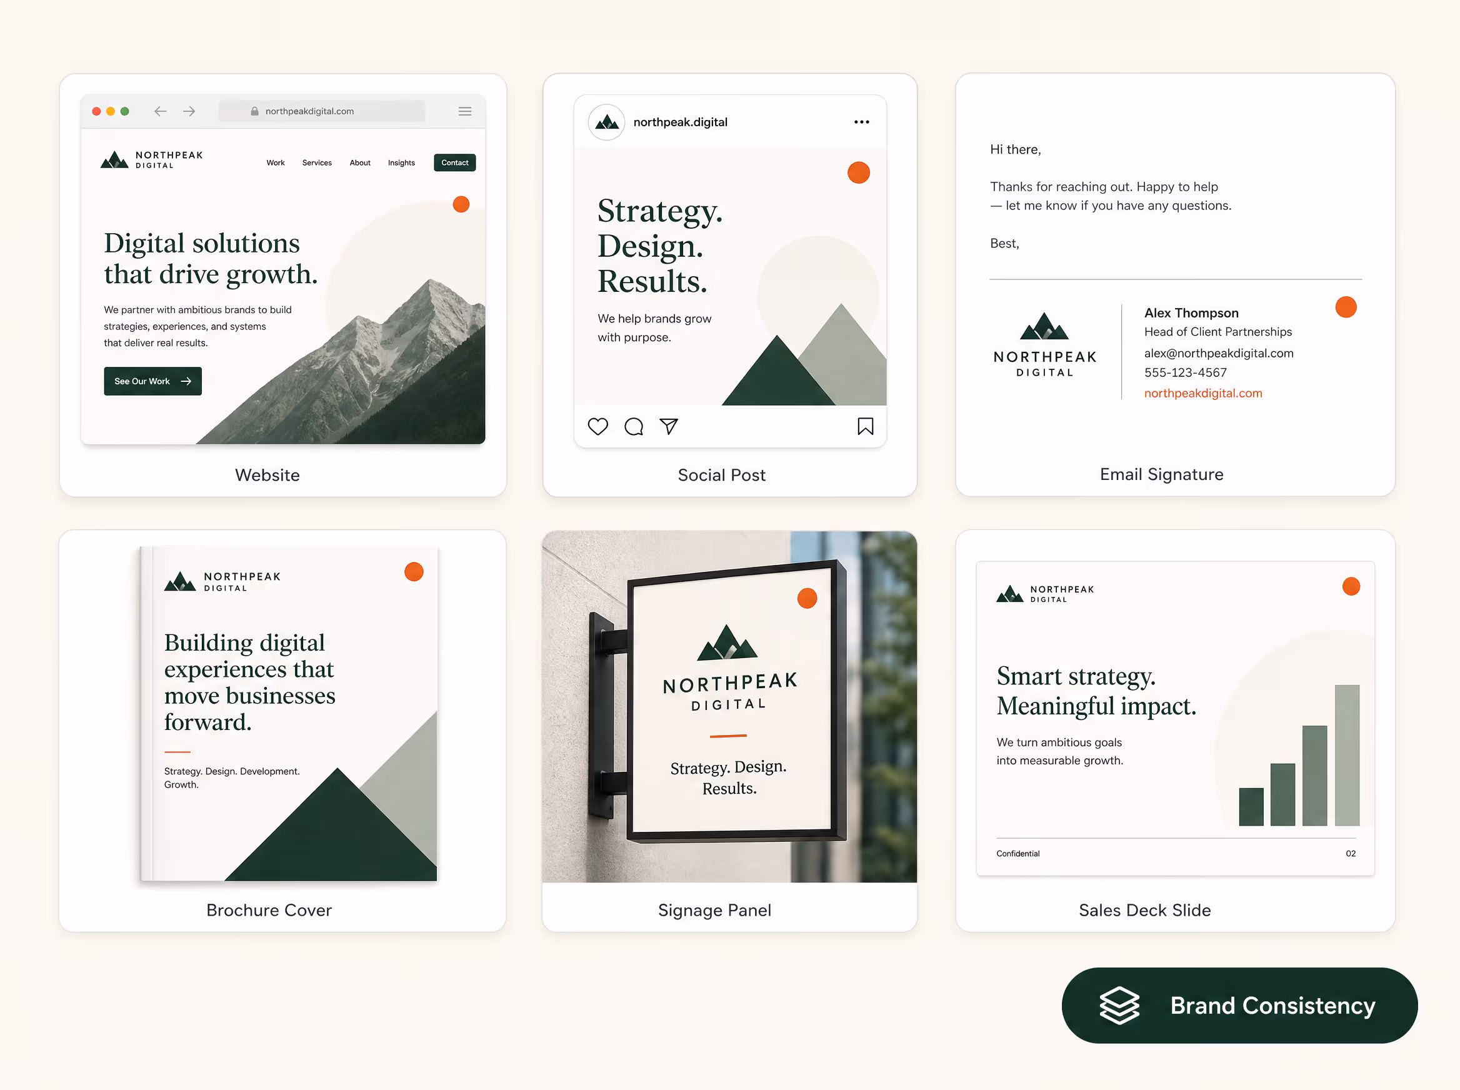The width and height of the screenshot is (1460, 1090).
Task: Click the Social Post card label
Action: pos(721,474)
